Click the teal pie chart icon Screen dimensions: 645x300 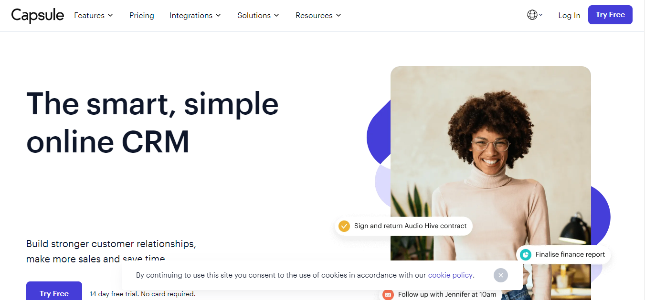526,255
